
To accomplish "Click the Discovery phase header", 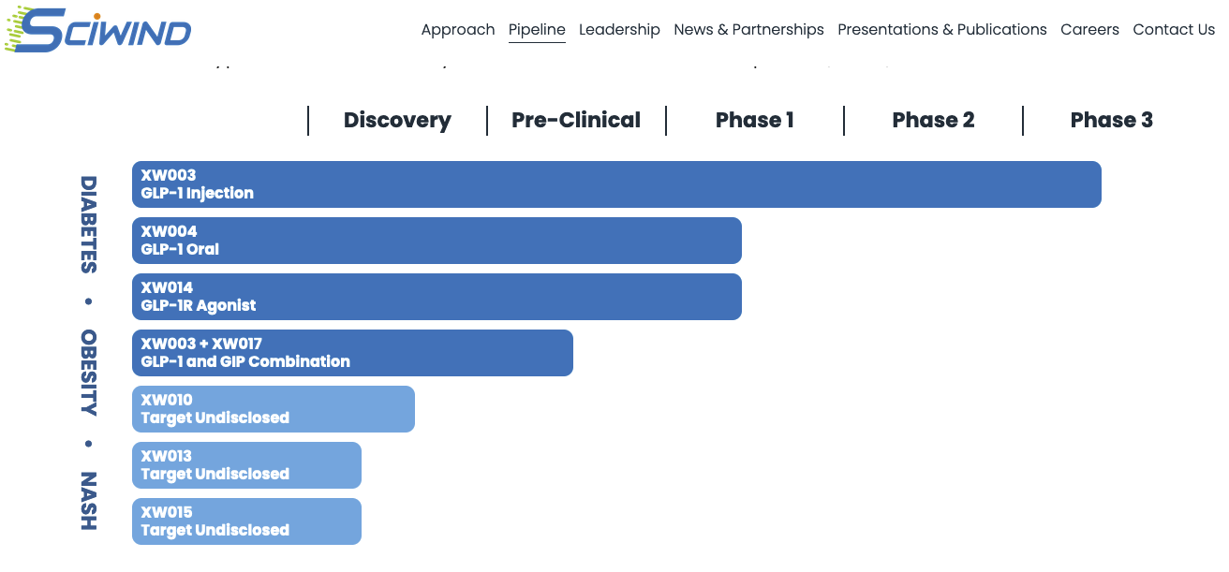I will [397, 121].
